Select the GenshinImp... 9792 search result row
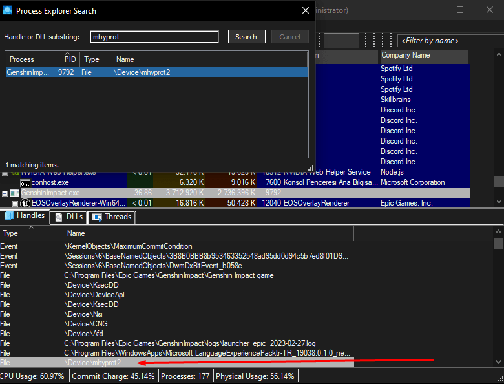This screenshot has height=384, width=504. [x=156, y=72]
